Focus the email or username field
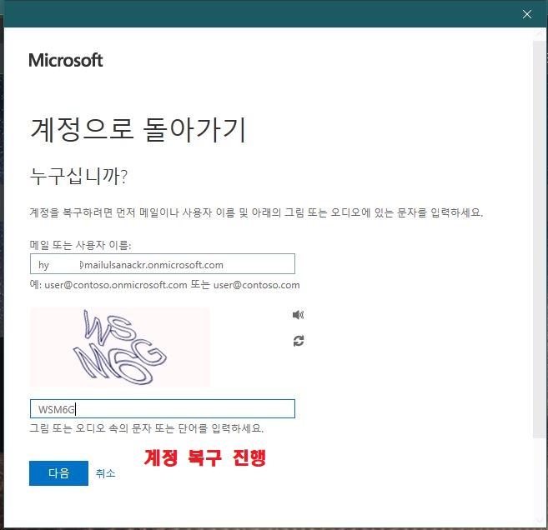Screen dimensions: 548x530 tap(163, 264)
